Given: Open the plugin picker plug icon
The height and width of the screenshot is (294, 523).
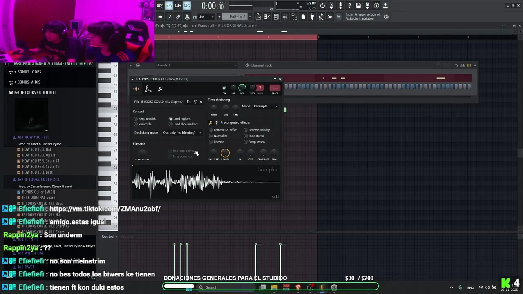Looking at the screenshot, I should tap(312, 17).
